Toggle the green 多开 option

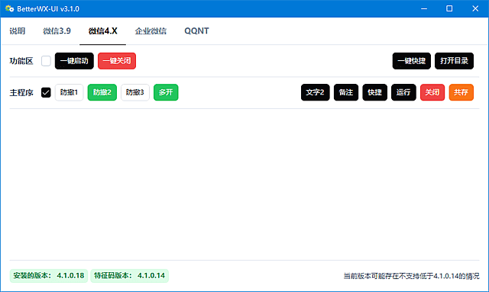(166, 92)
